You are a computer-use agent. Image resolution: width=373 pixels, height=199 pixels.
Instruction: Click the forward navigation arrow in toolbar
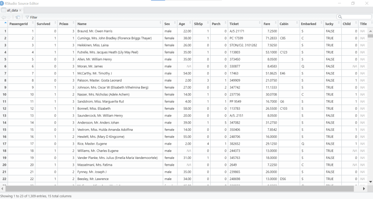pos(9,17)
